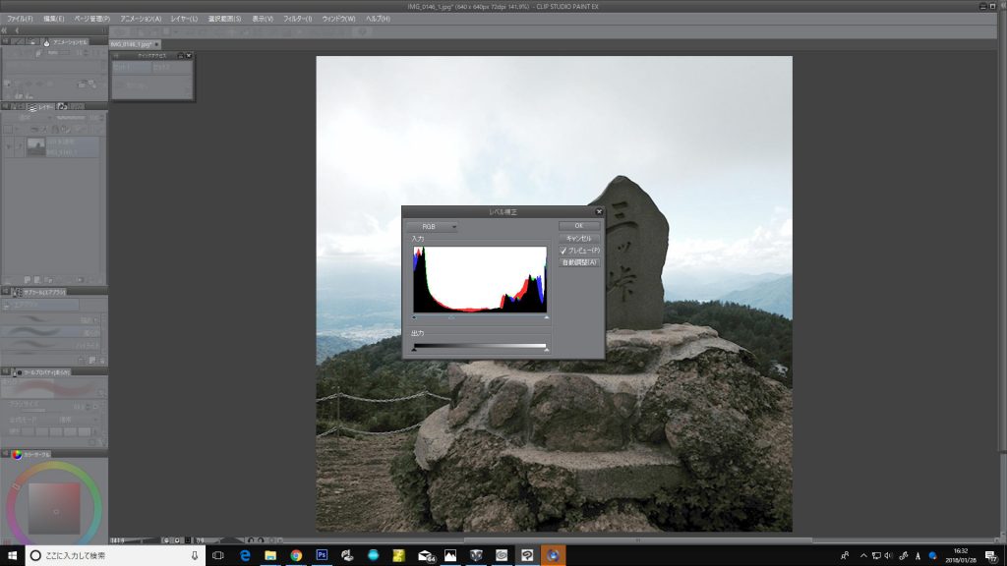The height and width of the screenshot is (566, 1007).
Task: Click the levels histogram graph
Action: click(480, 279)
